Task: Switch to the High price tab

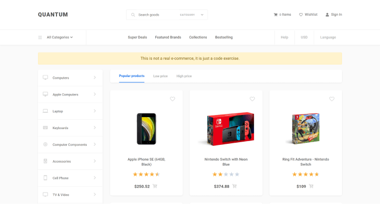Action: 184,76
